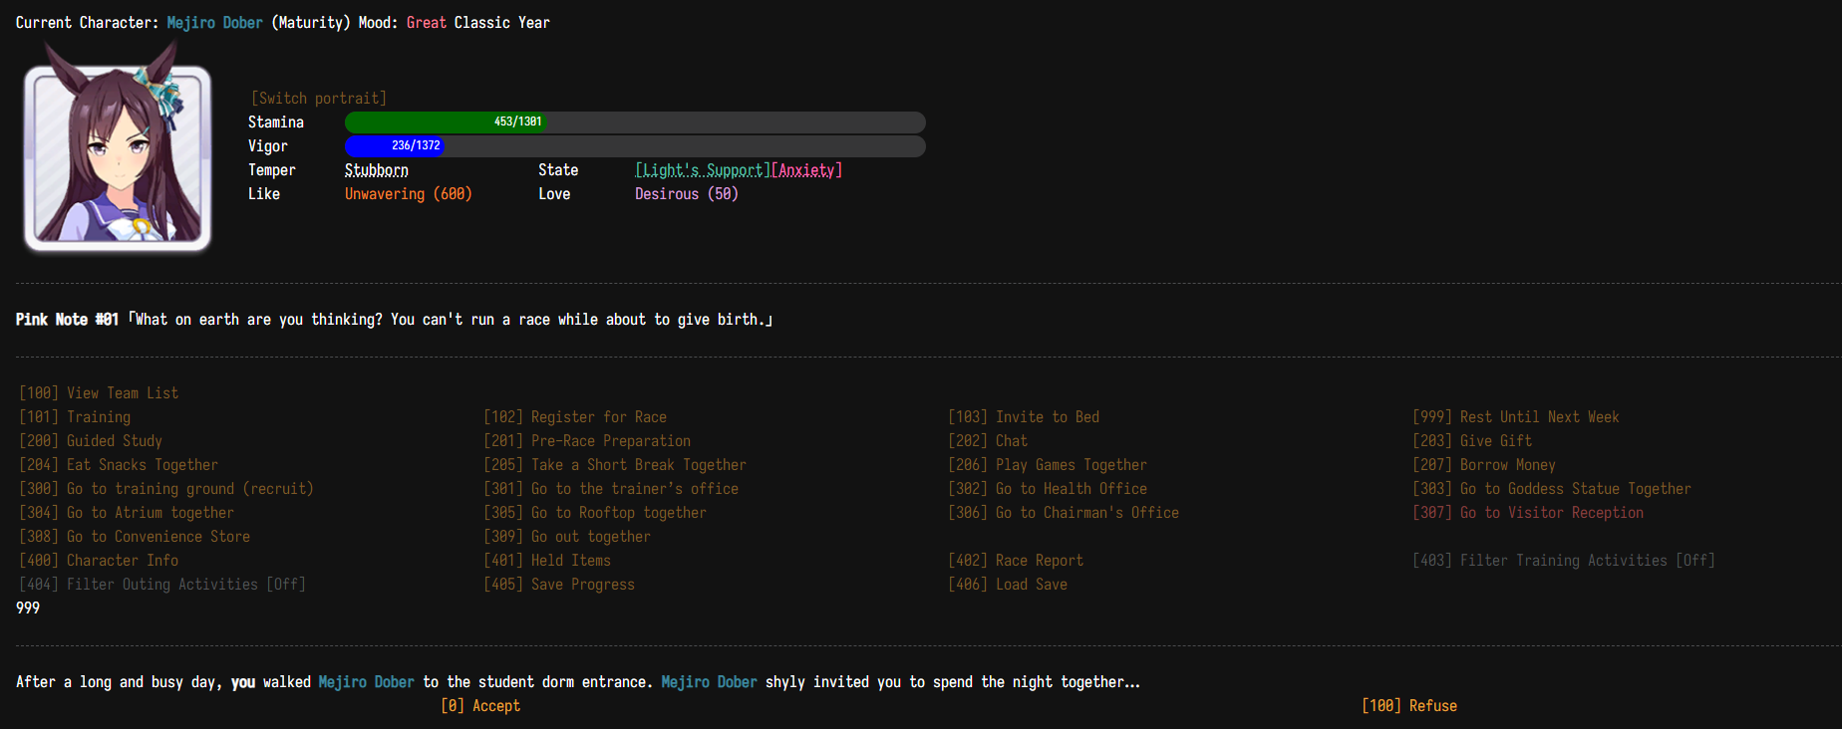This screenshot has width=1842, height=729.
Task: Choose the Borrow Money command
Action: pyautogui.click(x=1484, y=465)
